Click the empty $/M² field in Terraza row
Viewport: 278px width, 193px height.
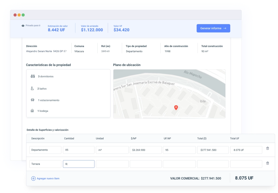[146, 164]
